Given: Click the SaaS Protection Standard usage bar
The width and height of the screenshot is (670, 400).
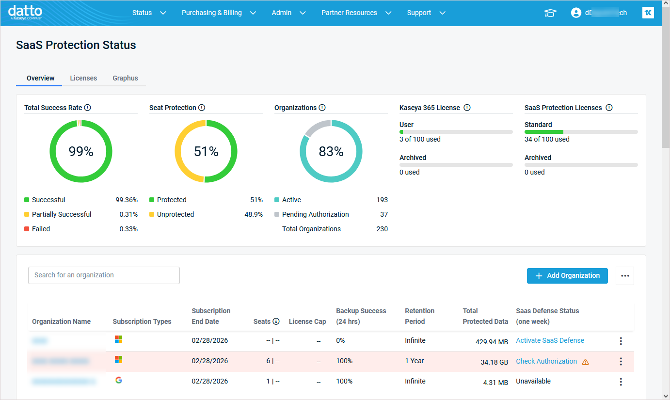Looking at the screenshot, I should click(581, 132).
